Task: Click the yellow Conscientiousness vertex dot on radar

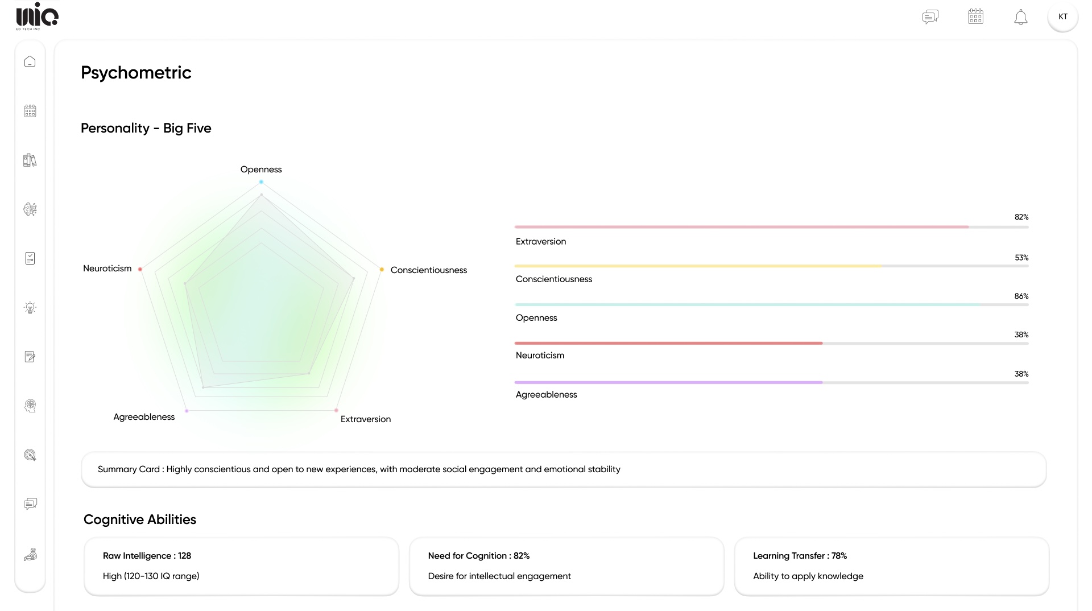Action: click(382, 270)
